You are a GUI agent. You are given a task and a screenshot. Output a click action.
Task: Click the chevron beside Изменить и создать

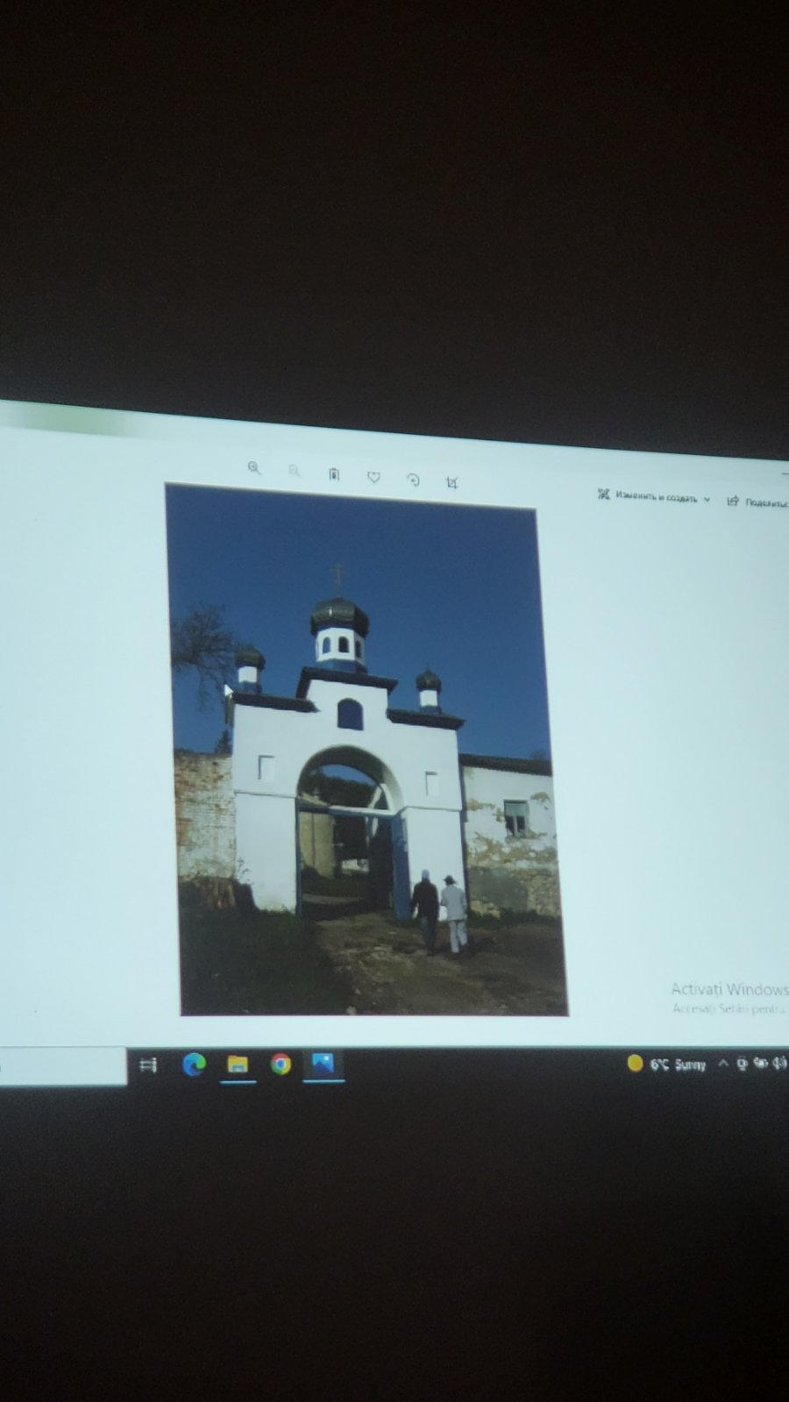point(707,499)
